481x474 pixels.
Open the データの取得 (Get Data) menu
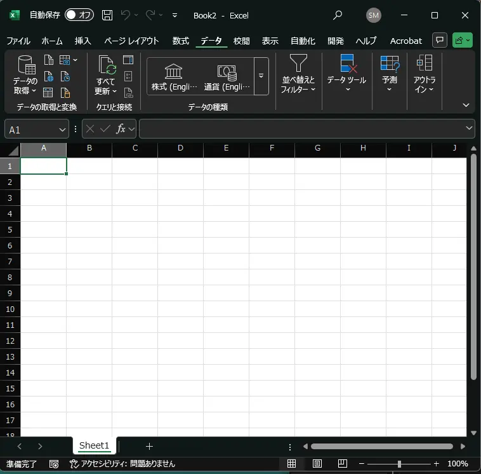tap(25, 74)
